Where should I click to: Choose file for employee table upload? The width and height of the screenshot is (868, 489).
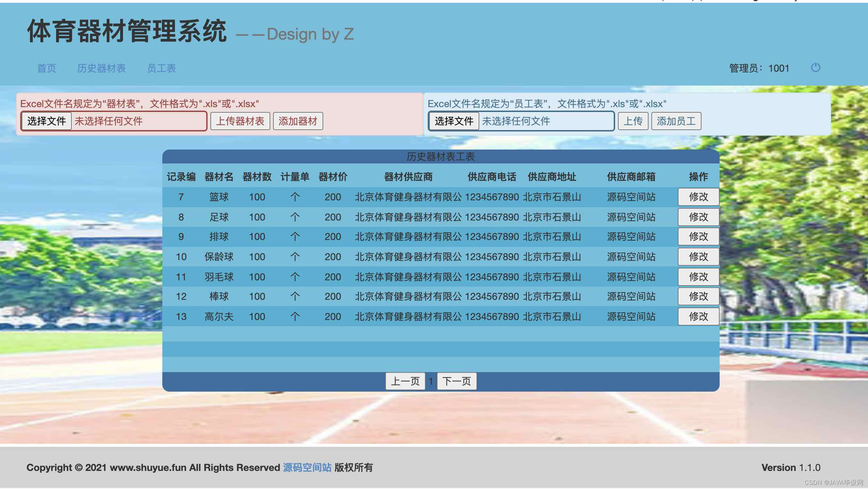pos(454,121)
